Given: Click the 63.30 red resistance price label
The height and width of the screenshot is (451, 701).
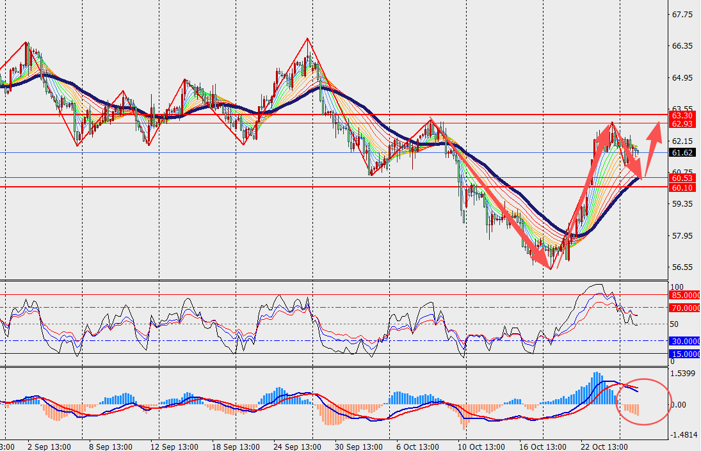Looking at the screenshot, I should [x=683, y=115].
